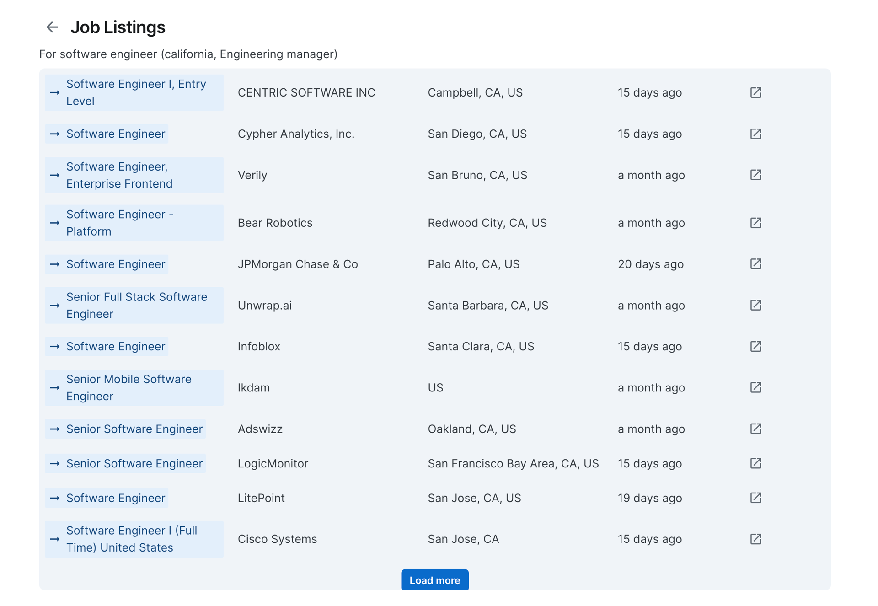Screen dimensions: 878x606
Task: Click the Unwrap.ai company name
Action: pos(265,305)
